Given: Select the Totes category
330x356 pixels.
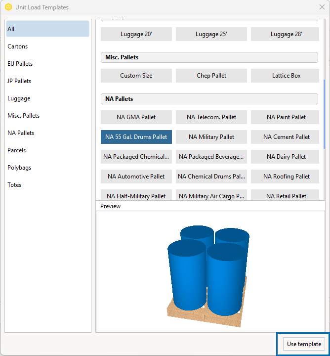Looking at the screenshot, I should 47,185.
